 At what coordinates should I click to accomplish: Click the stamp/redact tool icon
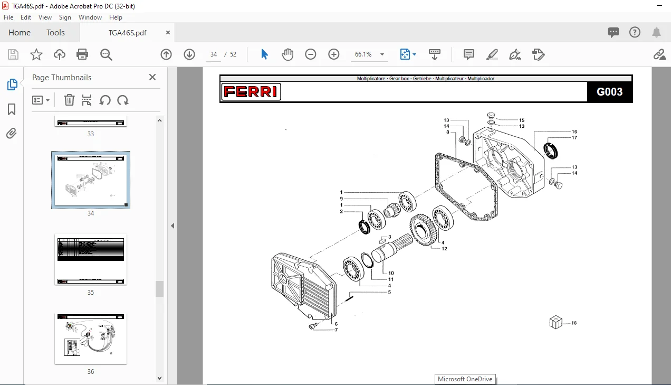tap(538, 54)
